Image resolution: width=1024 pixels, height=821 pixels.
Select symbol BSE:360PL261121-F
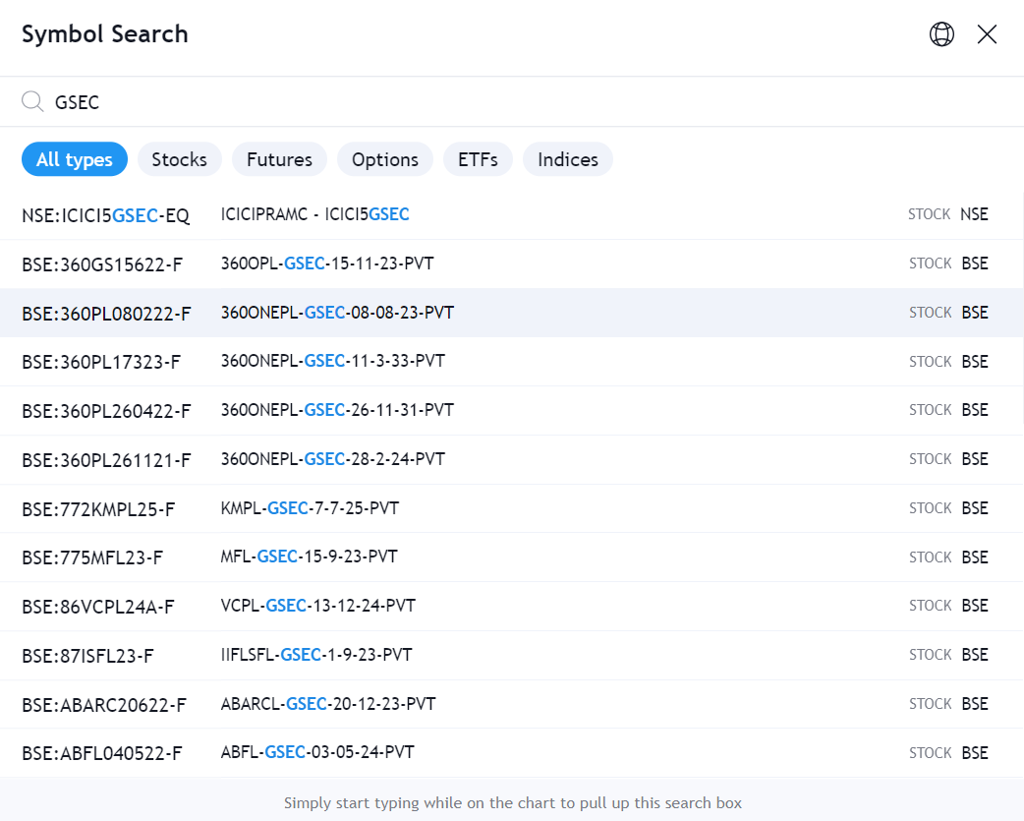(106, 460)
